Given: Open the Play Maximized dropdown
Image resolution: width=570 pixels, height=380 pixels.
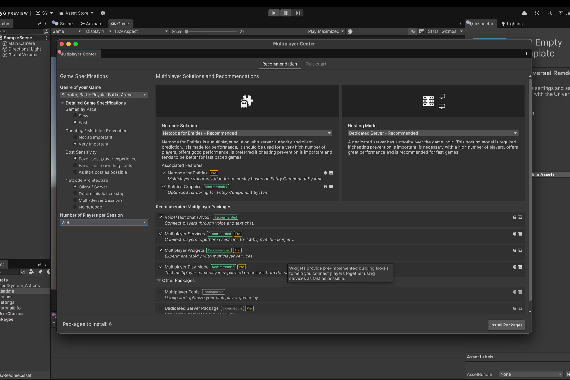Looking at the screenshot, I should click(x=326, y=31).
